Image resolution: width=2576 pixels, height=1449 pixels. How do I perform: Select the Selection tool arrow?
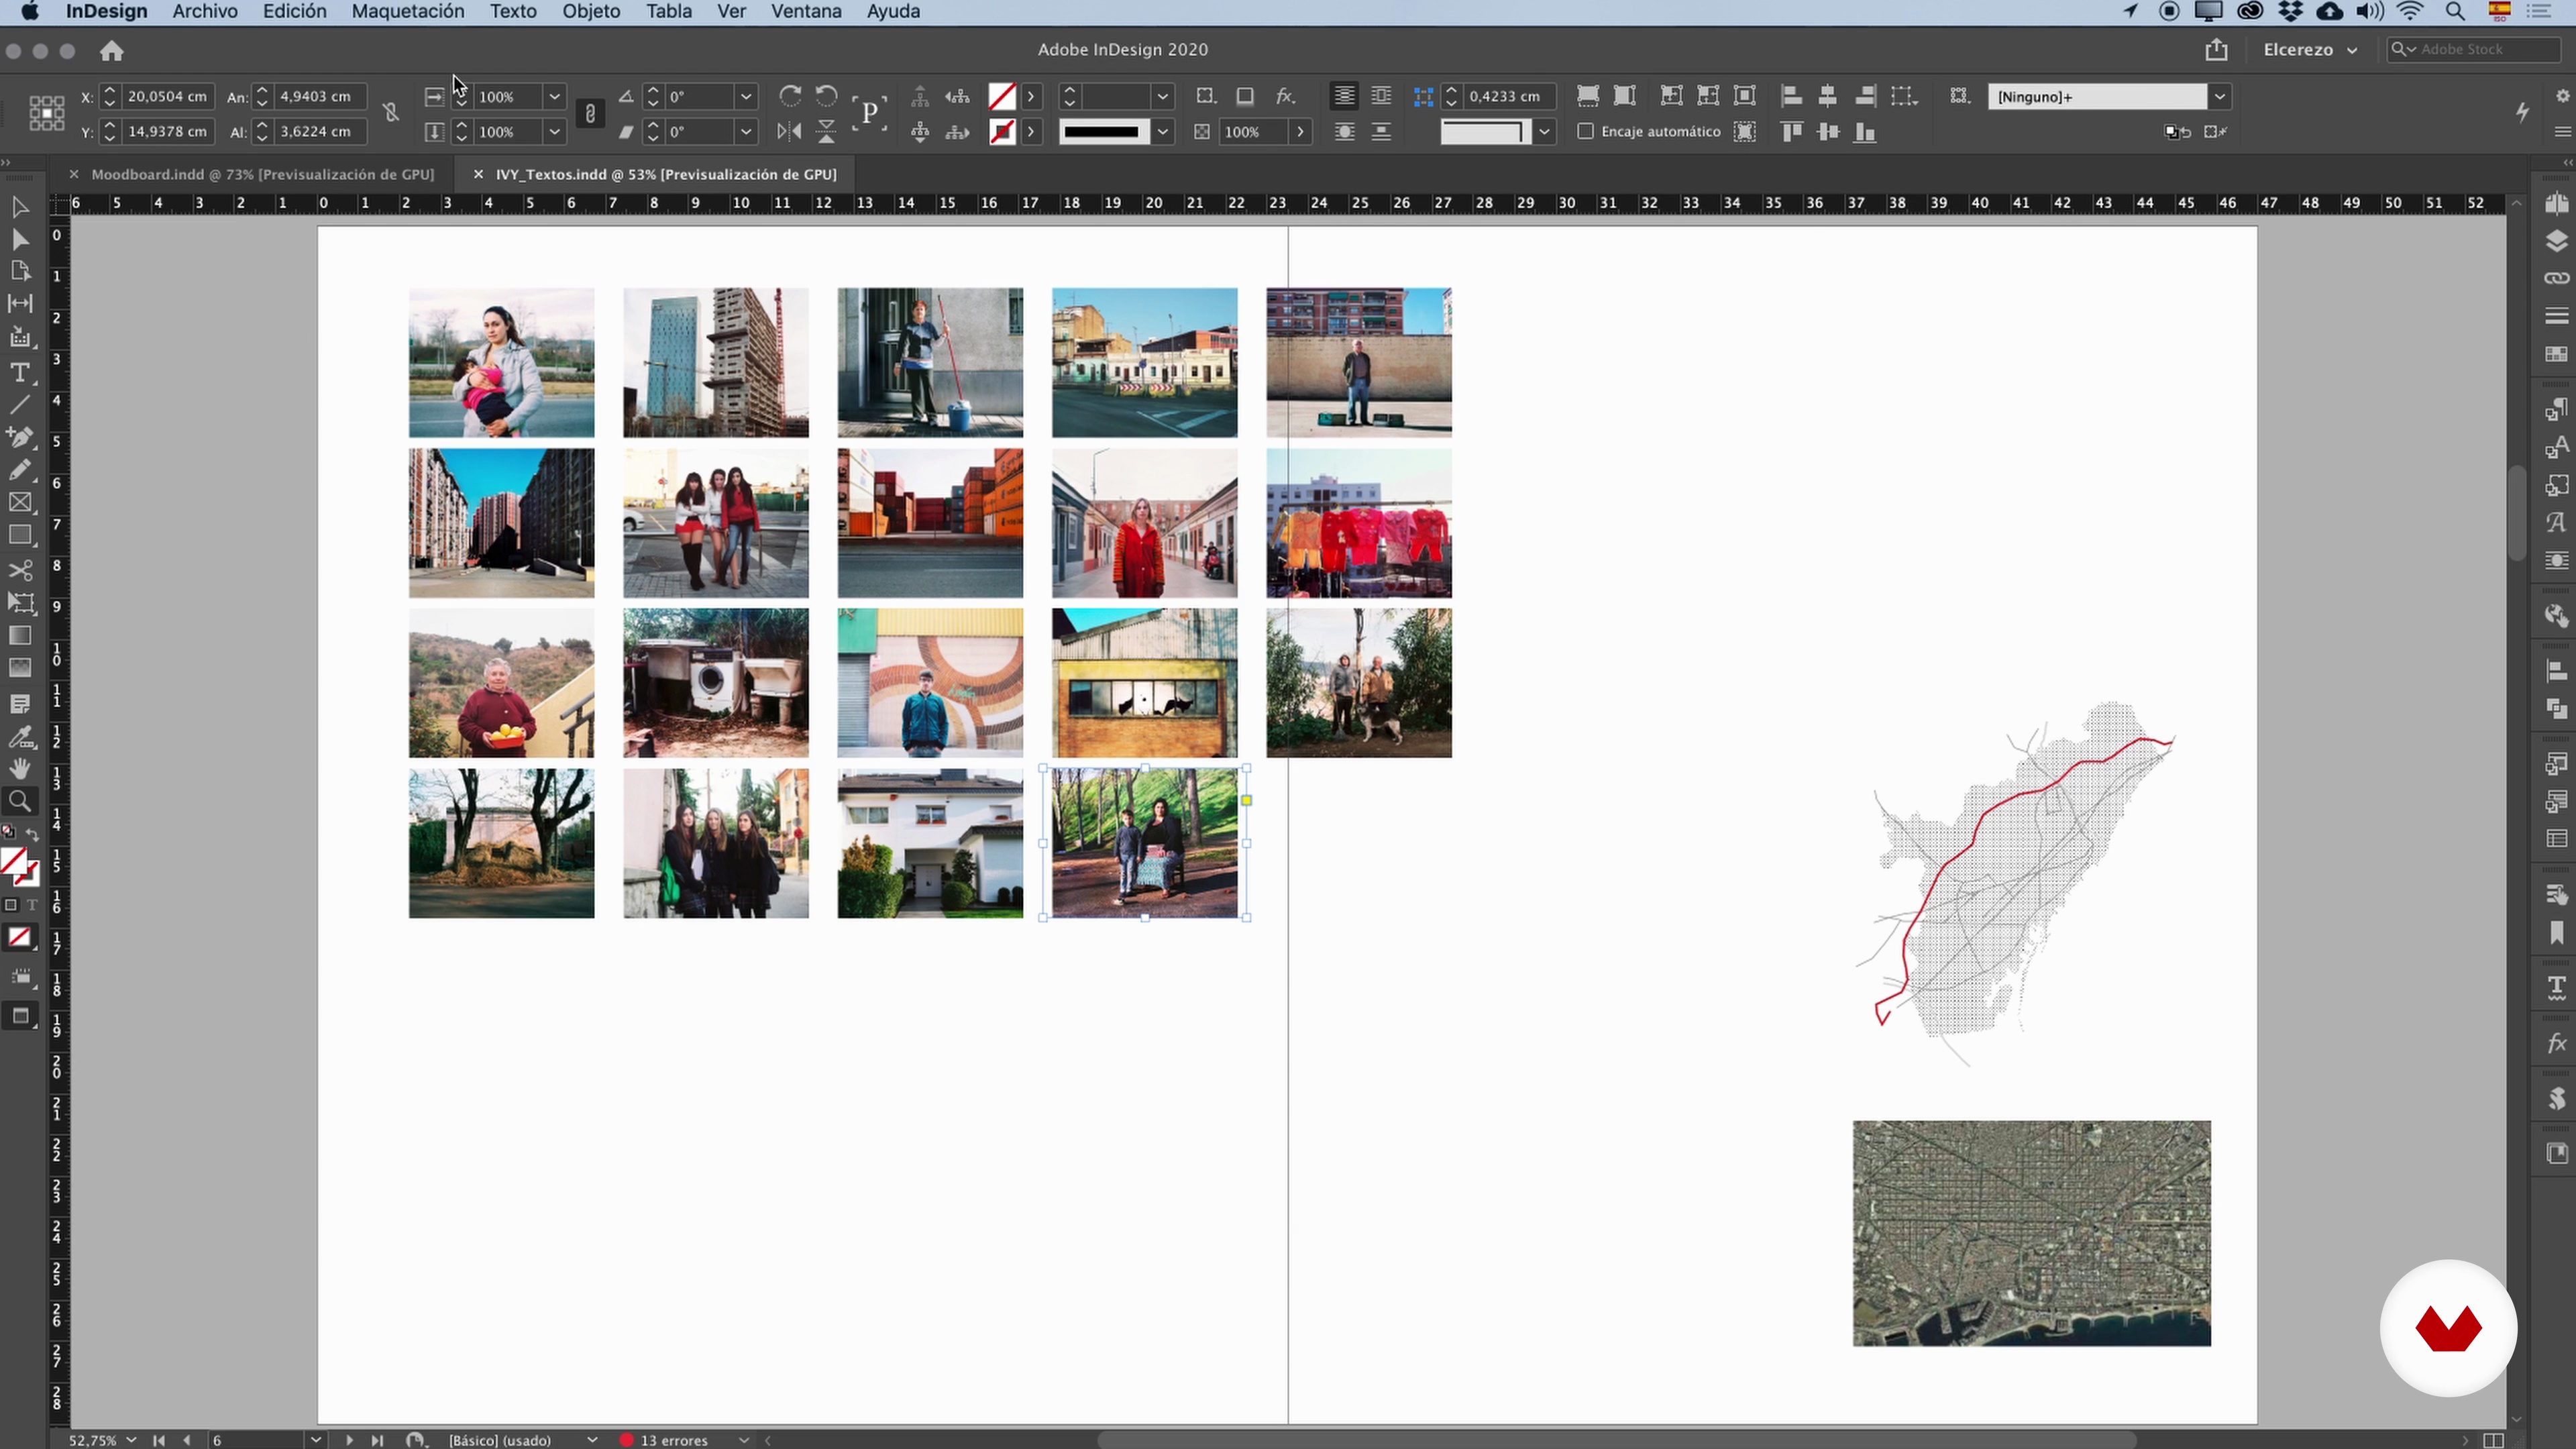19,207
